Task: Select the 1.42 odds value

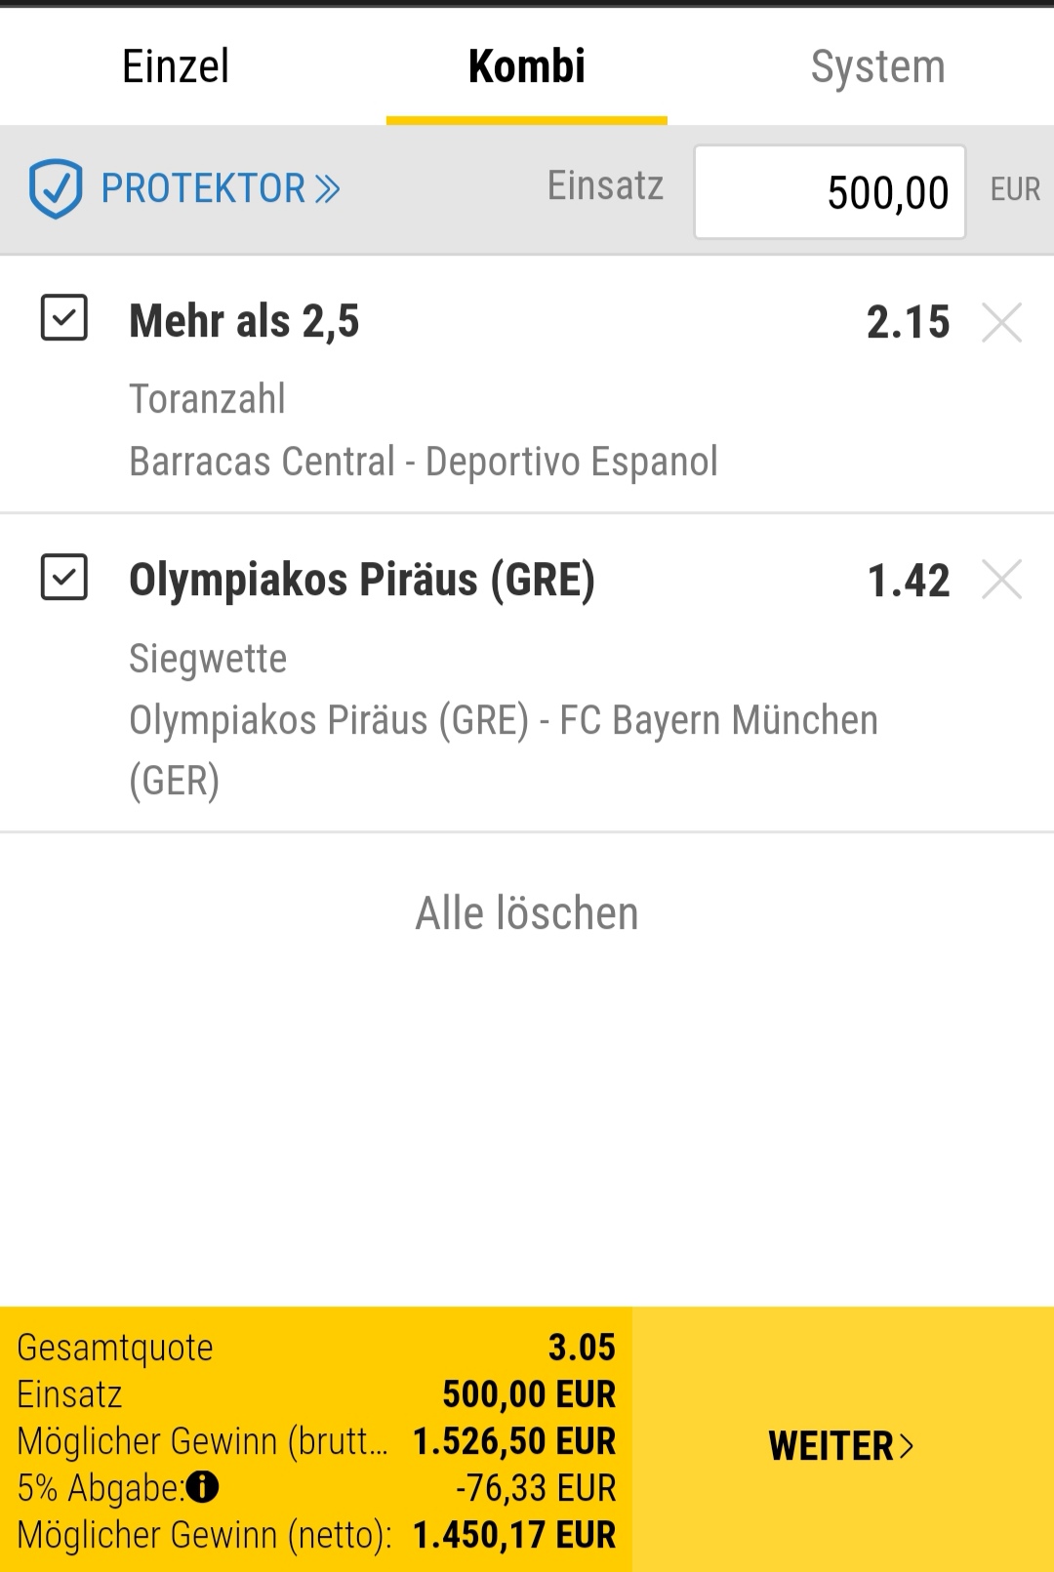Action: [x=908, y=581]
